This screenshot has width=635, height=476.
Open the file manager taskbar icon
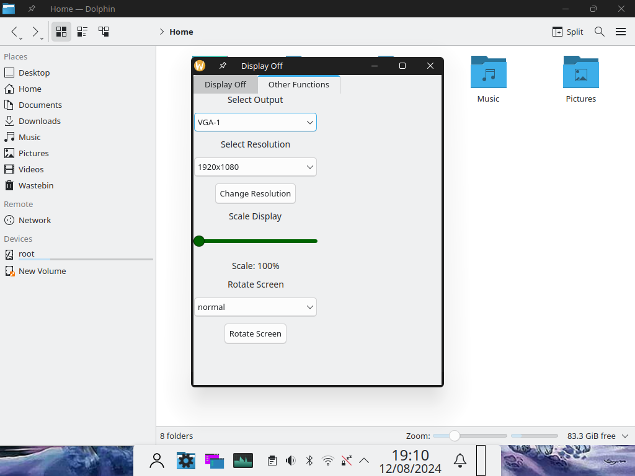click(x=215, y=461)
